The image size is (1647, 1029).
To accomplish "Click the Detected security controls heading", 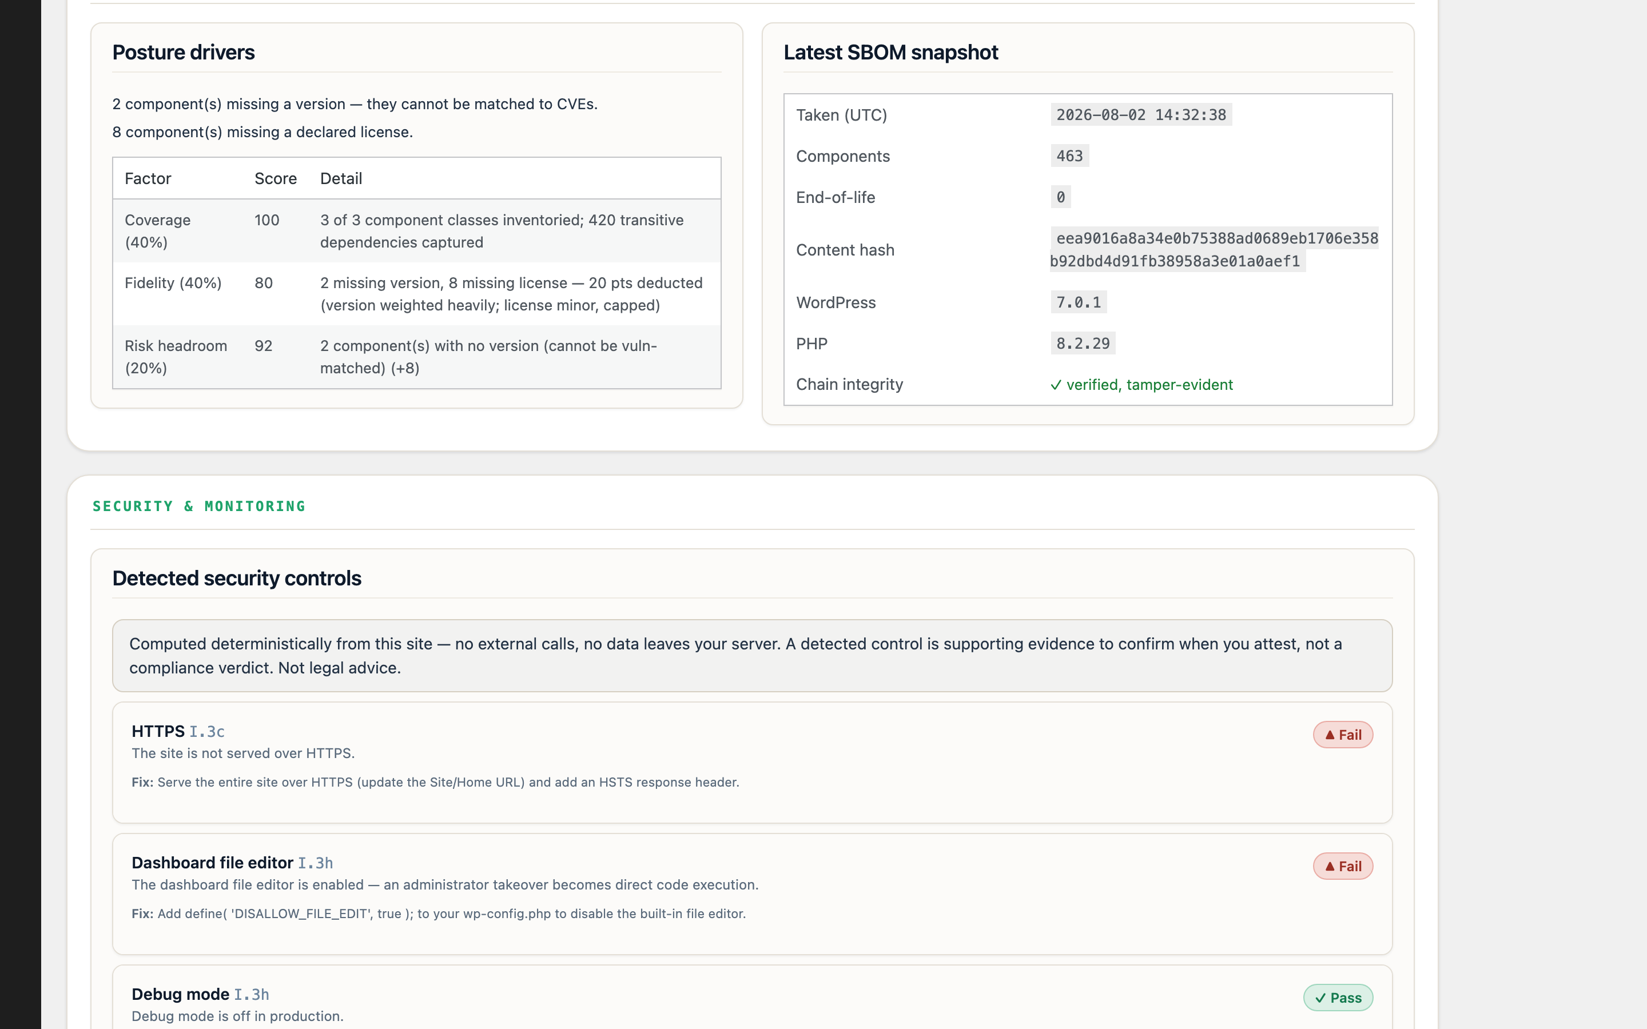I will (237, 579).
